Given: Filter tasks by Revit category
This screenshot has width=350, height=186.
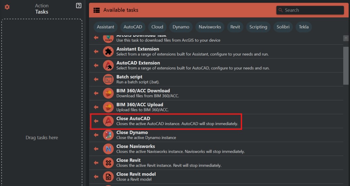Looking at the screenshot, I should click(x=235, y=27).
